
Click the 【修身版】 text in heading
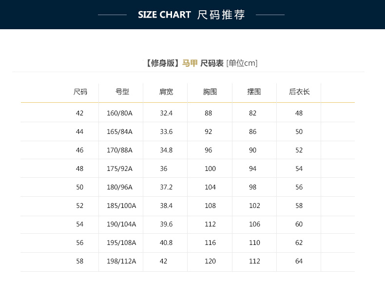click(163, 63)
